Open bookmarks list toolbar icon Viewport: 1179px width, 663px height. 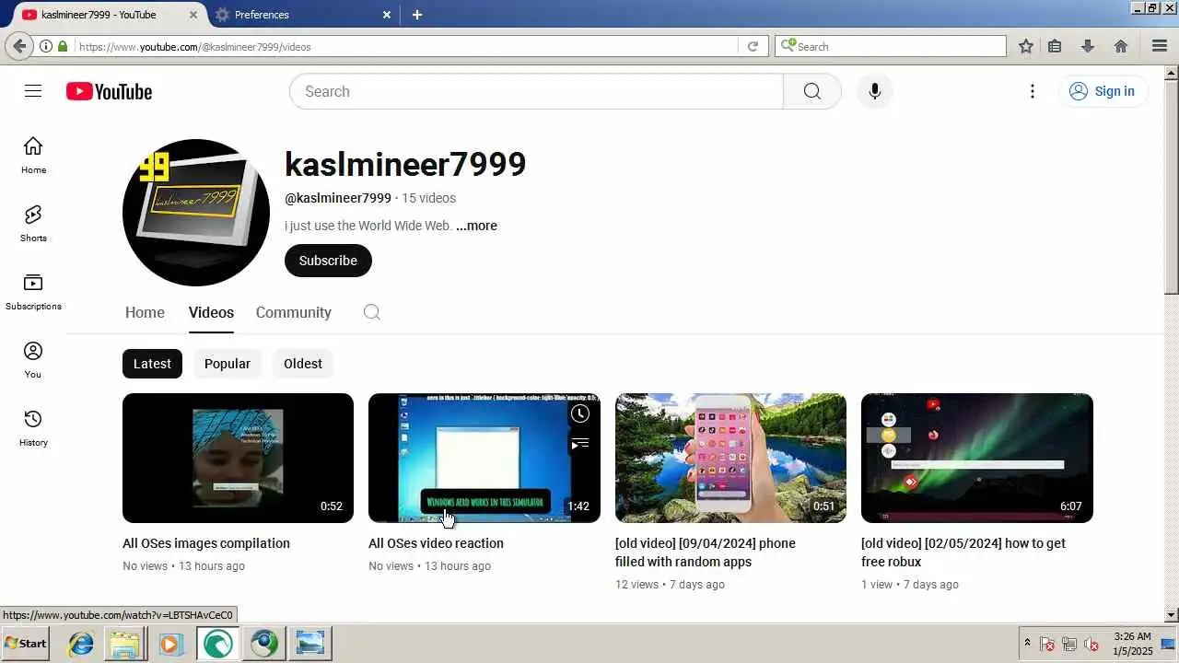(x=1055, y=46)
